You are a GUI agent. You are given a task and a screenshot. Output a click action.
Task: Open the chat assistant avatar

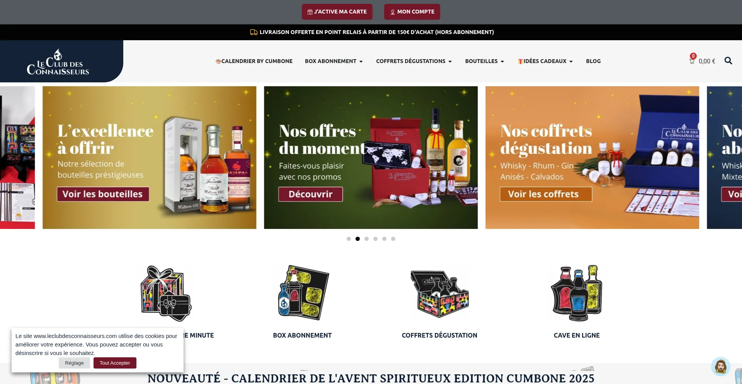pos(720,366)
